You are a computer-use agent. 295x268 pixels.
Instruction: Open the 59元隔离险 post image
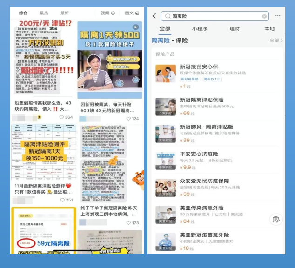pyautogui.click(x=44, y=230)
